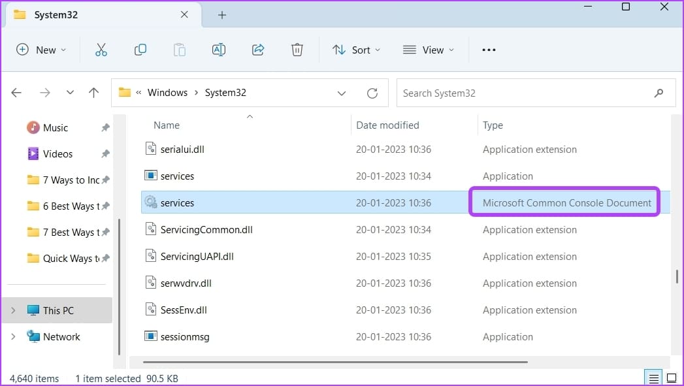
Task: Click the Copy icon in toolbar
Action: 140,50
